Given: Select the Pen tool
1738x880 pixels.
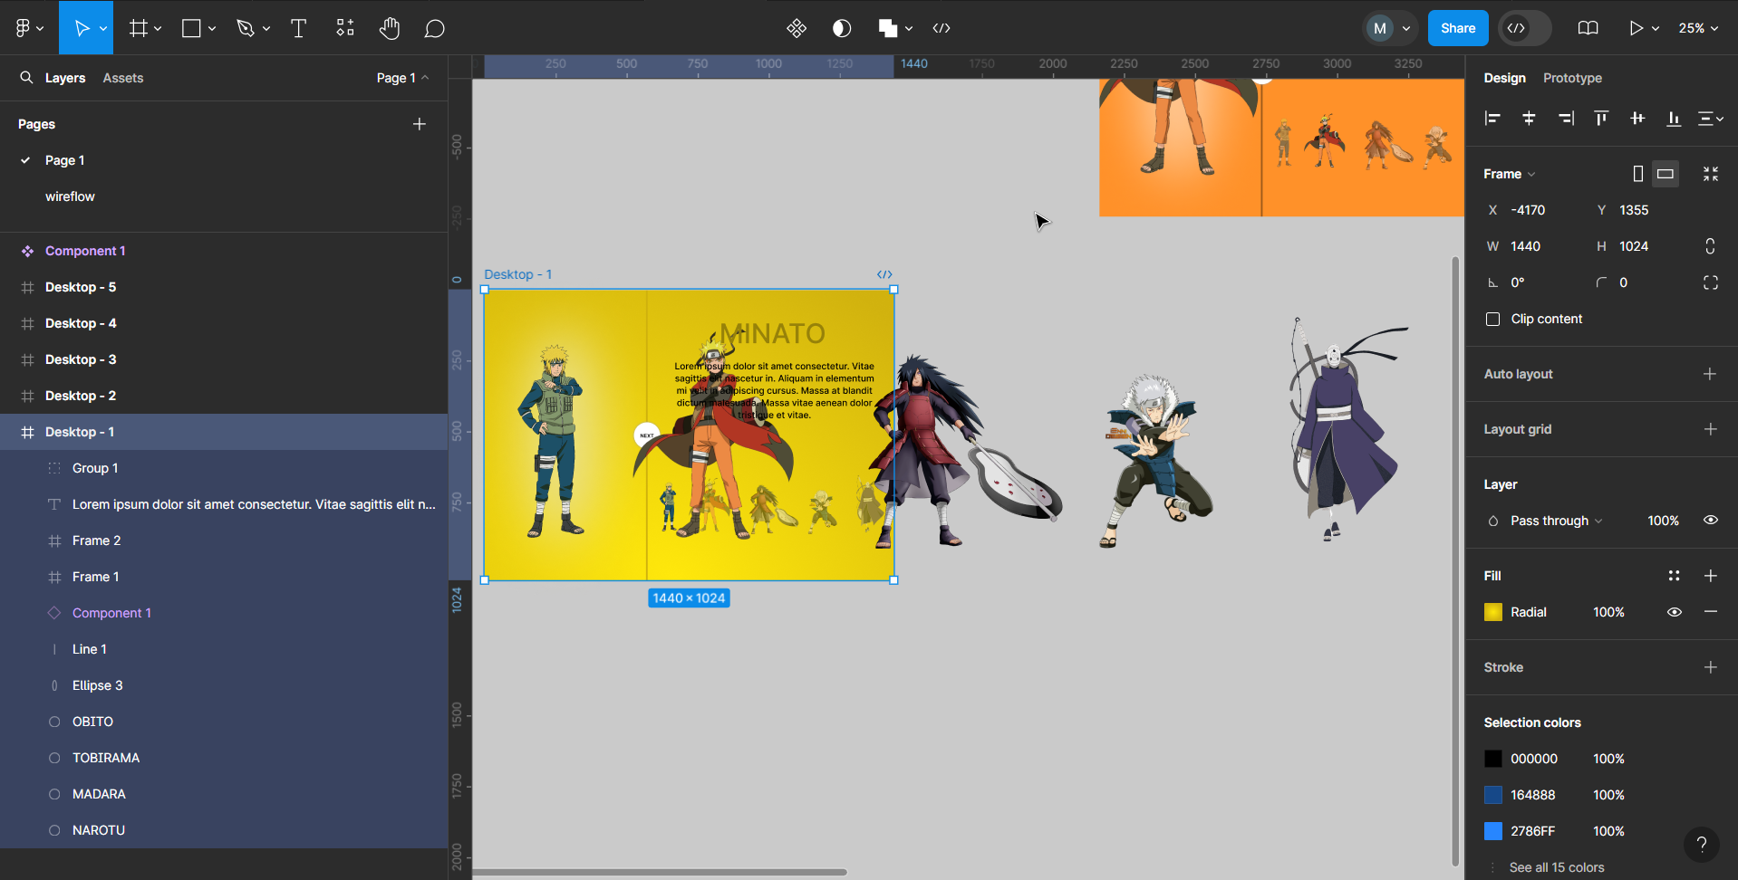Looking at the screenshot, I should (245, 28).
